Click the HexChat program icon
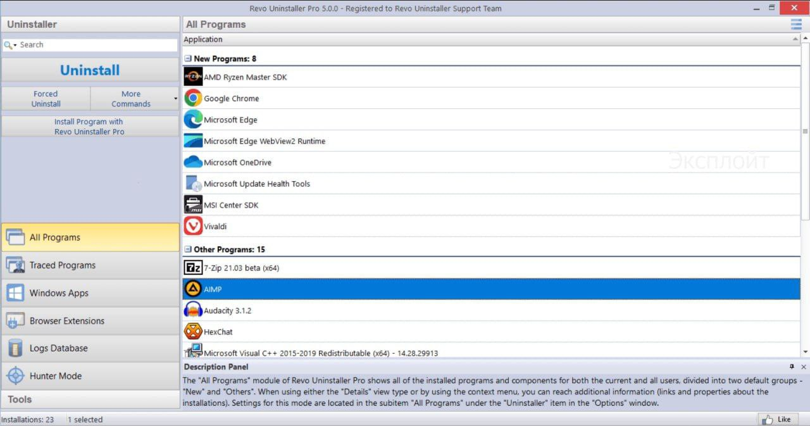Screen dimensions: 810x426 [193, 332]
